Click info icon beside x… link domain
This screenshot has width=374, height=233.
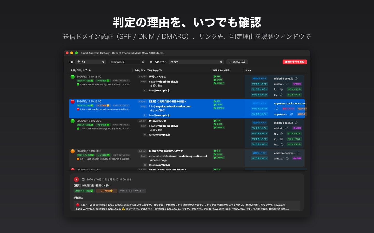[x=281, y=95]
